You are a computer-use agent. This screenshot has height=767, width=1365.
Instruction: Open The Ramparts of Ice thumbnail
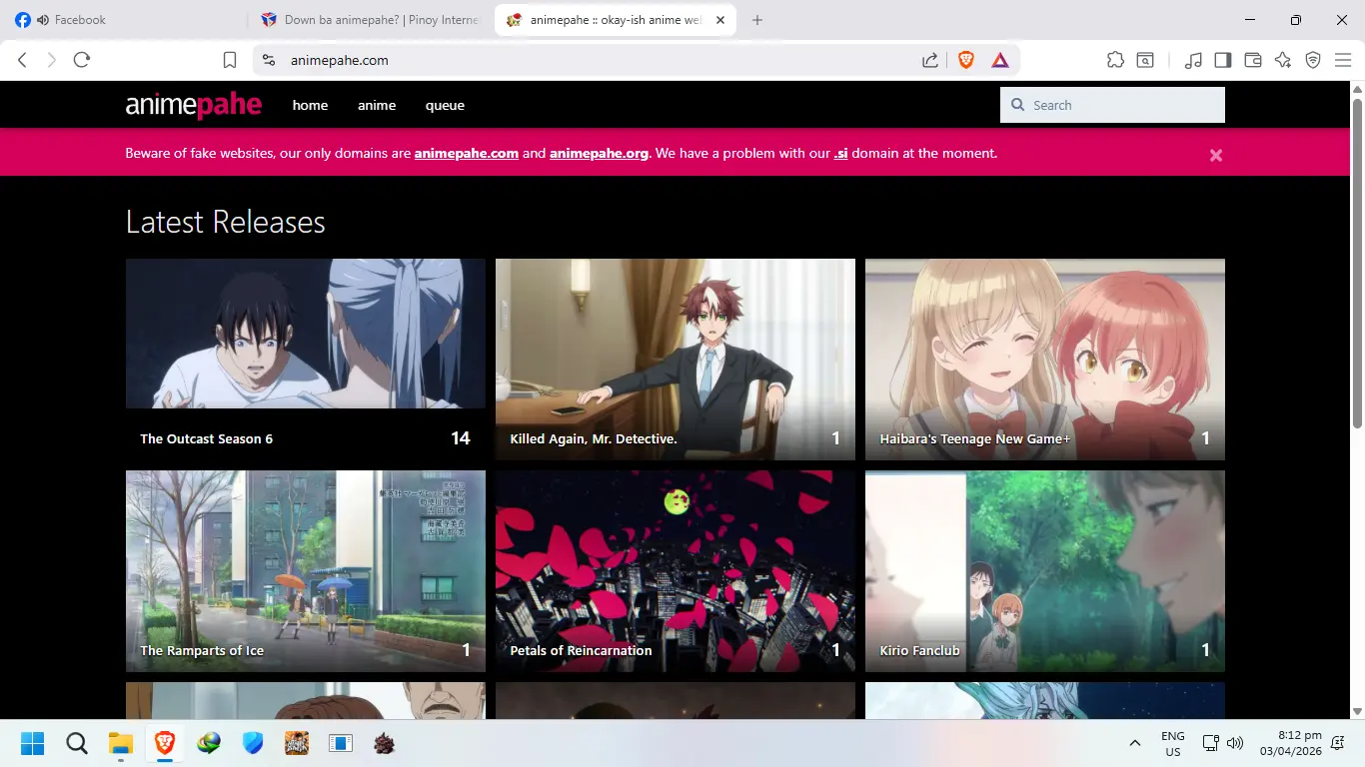click(306, 571)
